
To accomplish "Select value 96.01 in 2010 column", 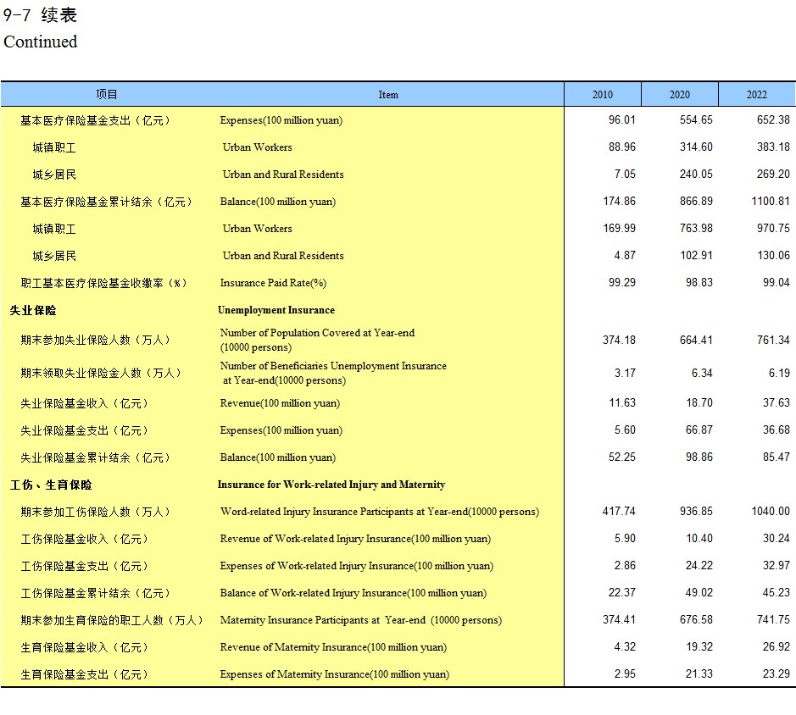I will (622, 119).
